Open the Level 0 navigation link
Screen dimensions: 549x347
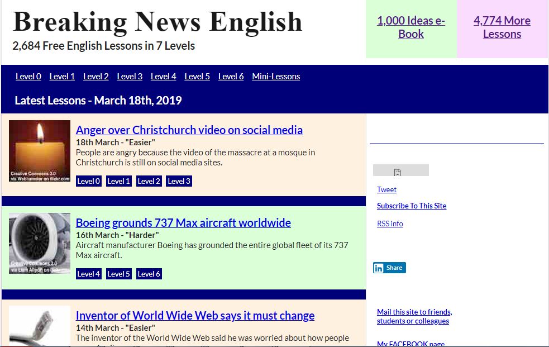click(28, 76)
